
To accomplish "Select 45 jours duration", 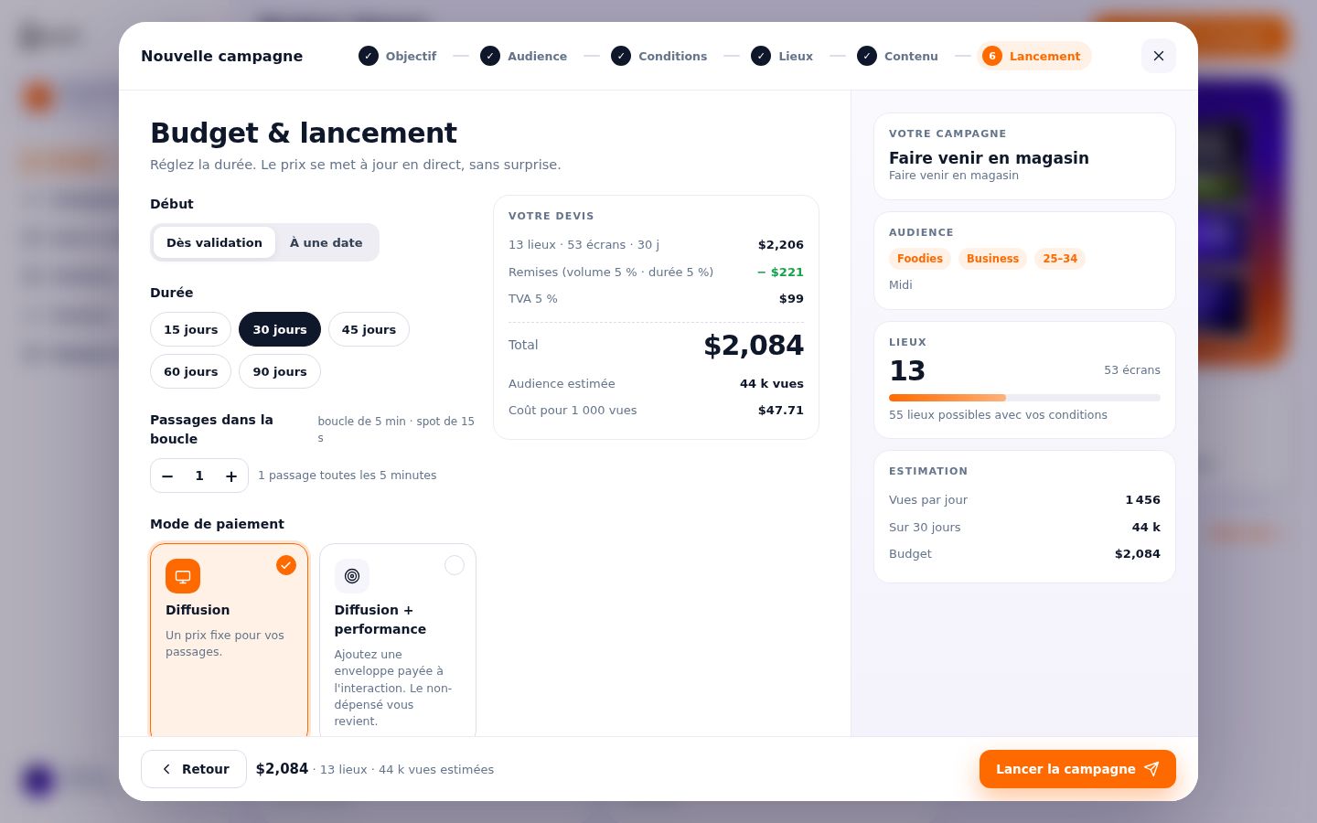I will coord(369,329).
